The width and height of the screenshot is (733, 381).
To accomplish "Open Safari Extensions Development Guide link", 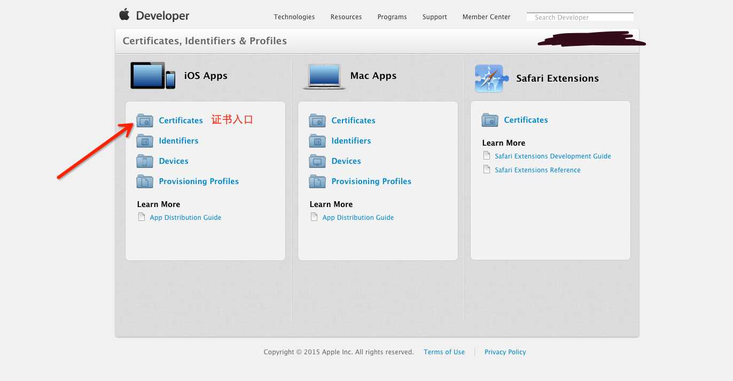I will click(x=553, y=156).
